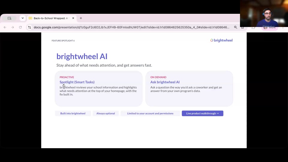This screenshot has height=162, width=288.
Task: Select the Back-to-School Wrapped browser tab
Action: [x=51, y=18]
